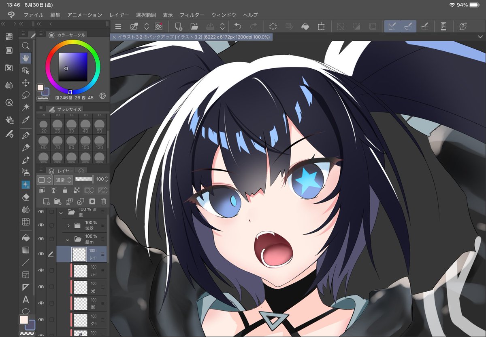Open the 編集 menu

(55, 15)
